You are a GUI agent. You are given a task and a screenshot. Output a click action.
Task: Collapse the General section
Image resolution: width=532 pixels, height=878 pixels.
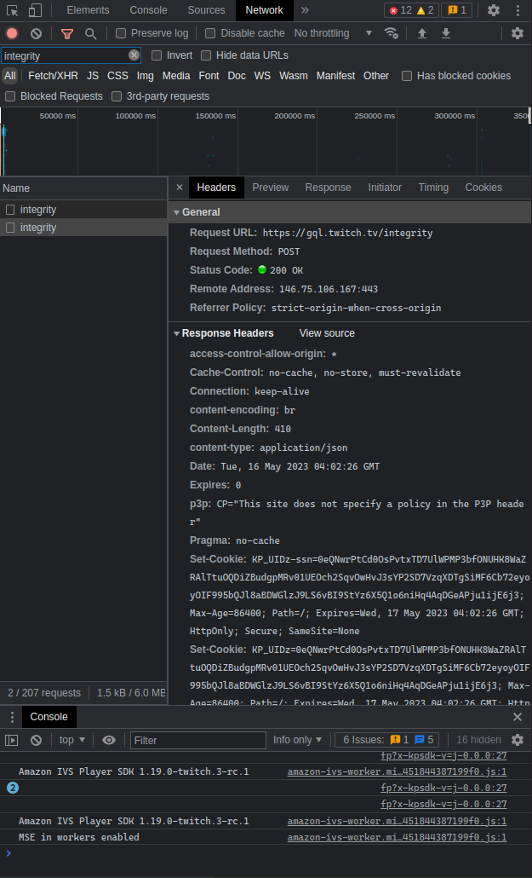pos(176,212)
